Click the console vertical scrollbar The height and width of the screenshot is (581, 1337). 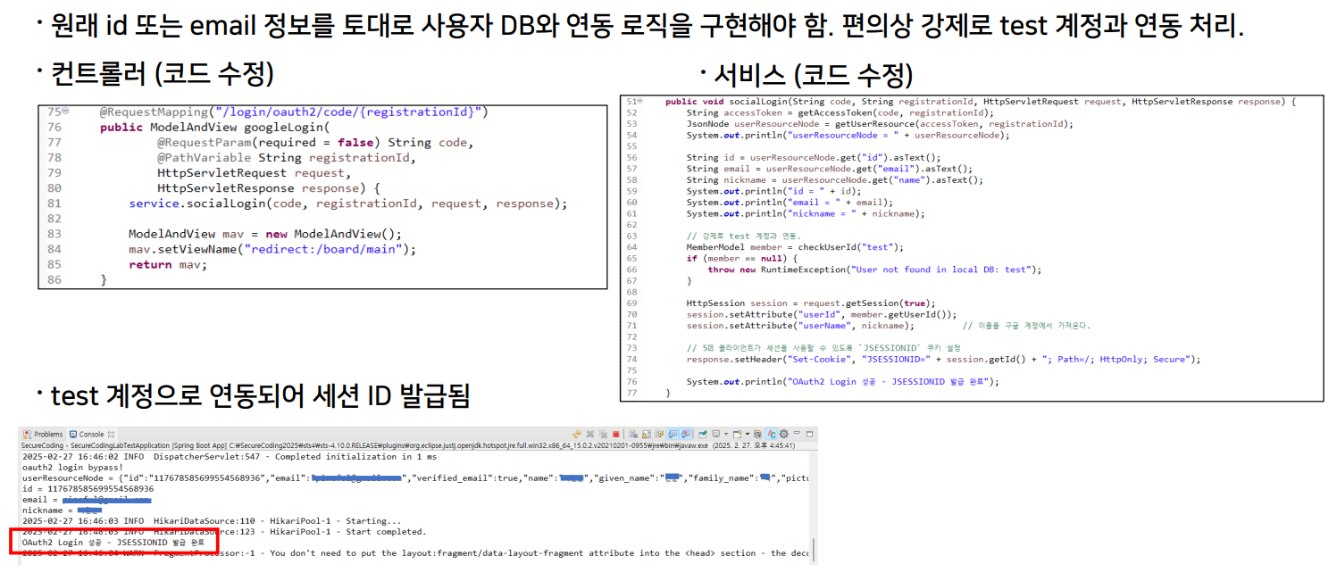813,547
